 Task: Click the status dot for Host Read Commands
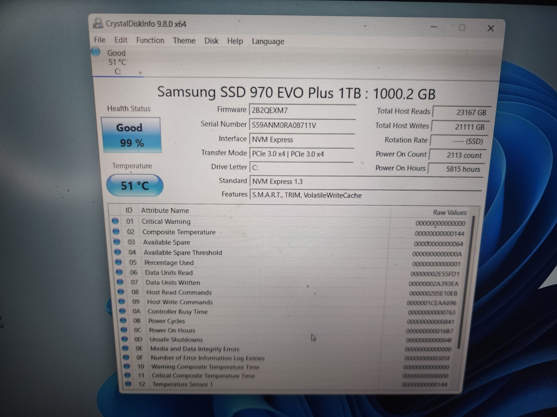tap(121, 292)
